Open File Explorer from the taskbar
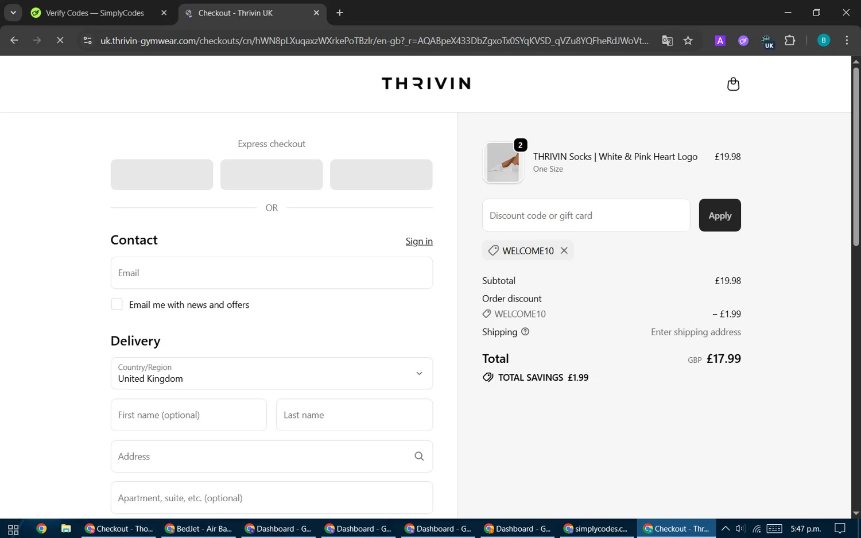This screenshot has width=861, height=538. (66, 529)
